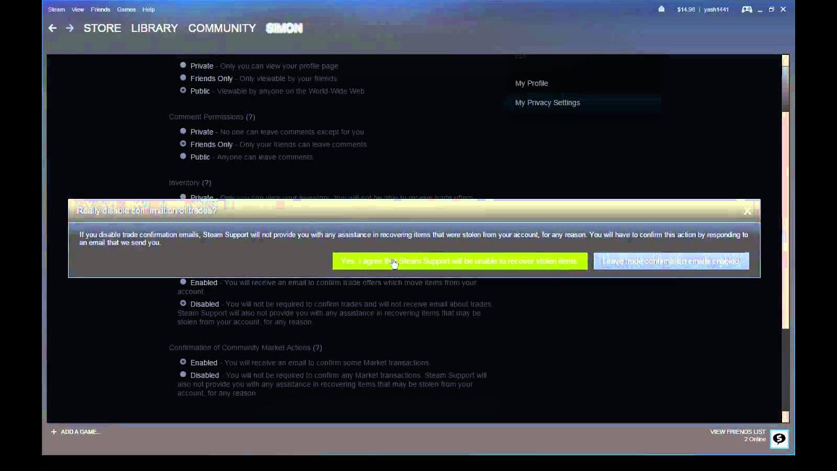
Task: Click ADD A GAME at bottom
Action: pyautogui.click(x=80, y=432)
